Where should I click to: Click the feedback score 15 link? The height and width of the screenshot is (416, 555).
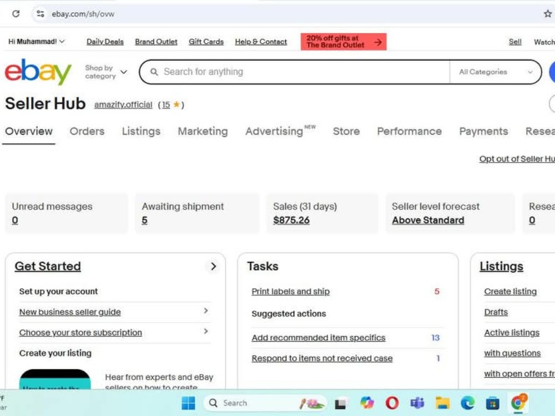pyautogui.click(x=166, y=105)
